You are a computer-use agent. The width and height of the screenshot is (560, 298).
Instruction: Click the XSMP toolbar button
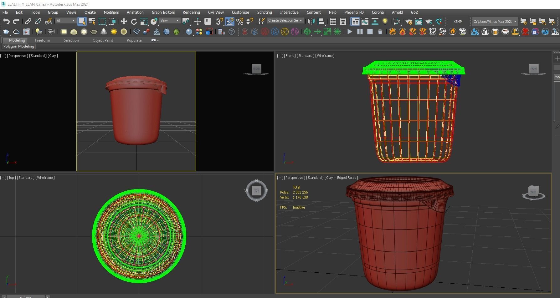click(x=458, y=22)
